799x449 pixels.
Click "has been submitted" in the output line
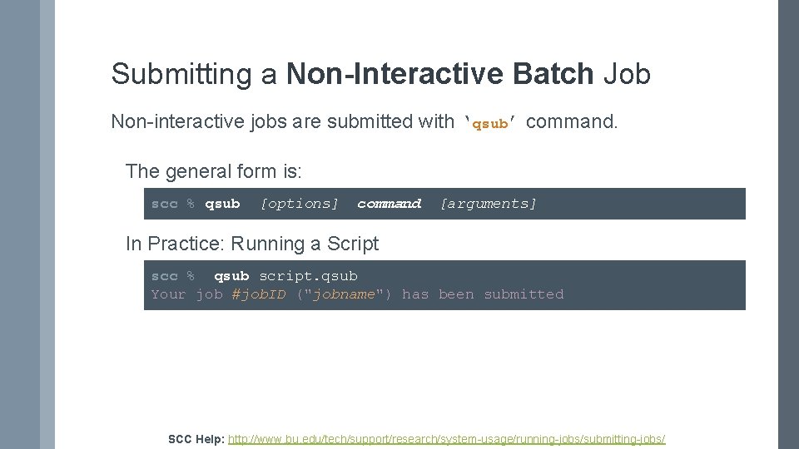pyautogui.click(x=483, y=294)
